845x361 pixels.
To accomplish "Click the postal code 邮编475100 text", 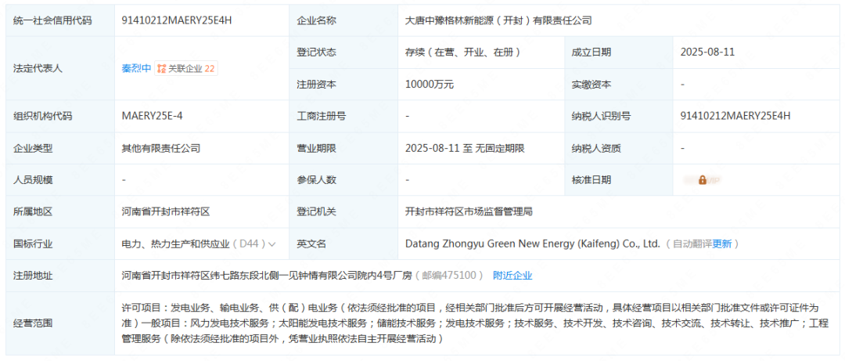I will click(448, 276).
